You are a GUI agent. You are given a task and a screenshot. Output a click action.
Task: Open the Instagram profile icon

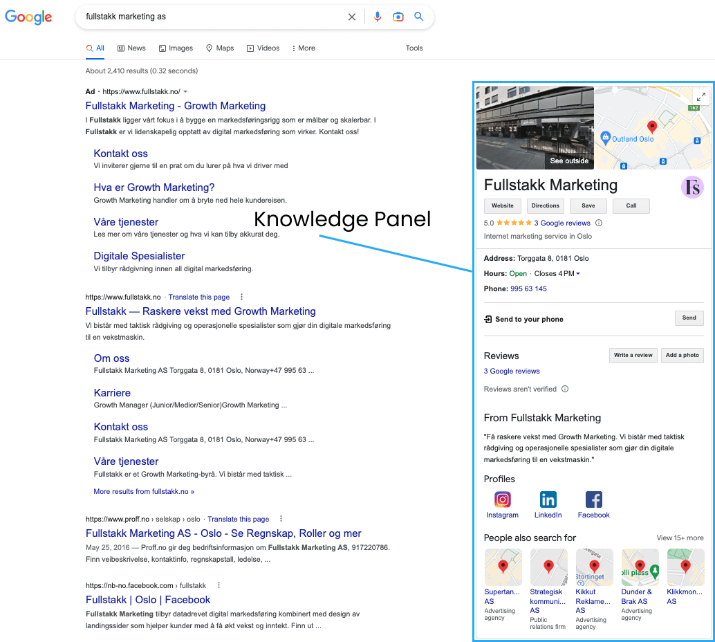502,499
